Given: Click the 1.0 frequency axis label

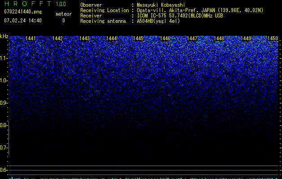Looking at the screenshot, I should [x=4, y=81].
